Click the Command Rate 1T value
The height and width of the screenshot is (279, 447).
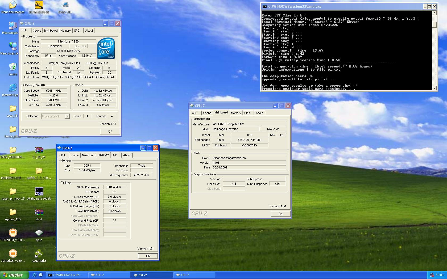(x=114, y=221)
